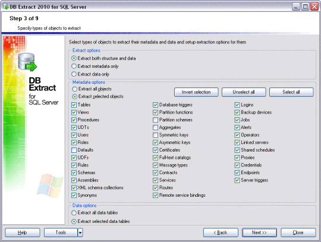This screenshot has width=321, height=242.
Task: Uncheck the Tables checkbox
Action: tap(74, 105)
